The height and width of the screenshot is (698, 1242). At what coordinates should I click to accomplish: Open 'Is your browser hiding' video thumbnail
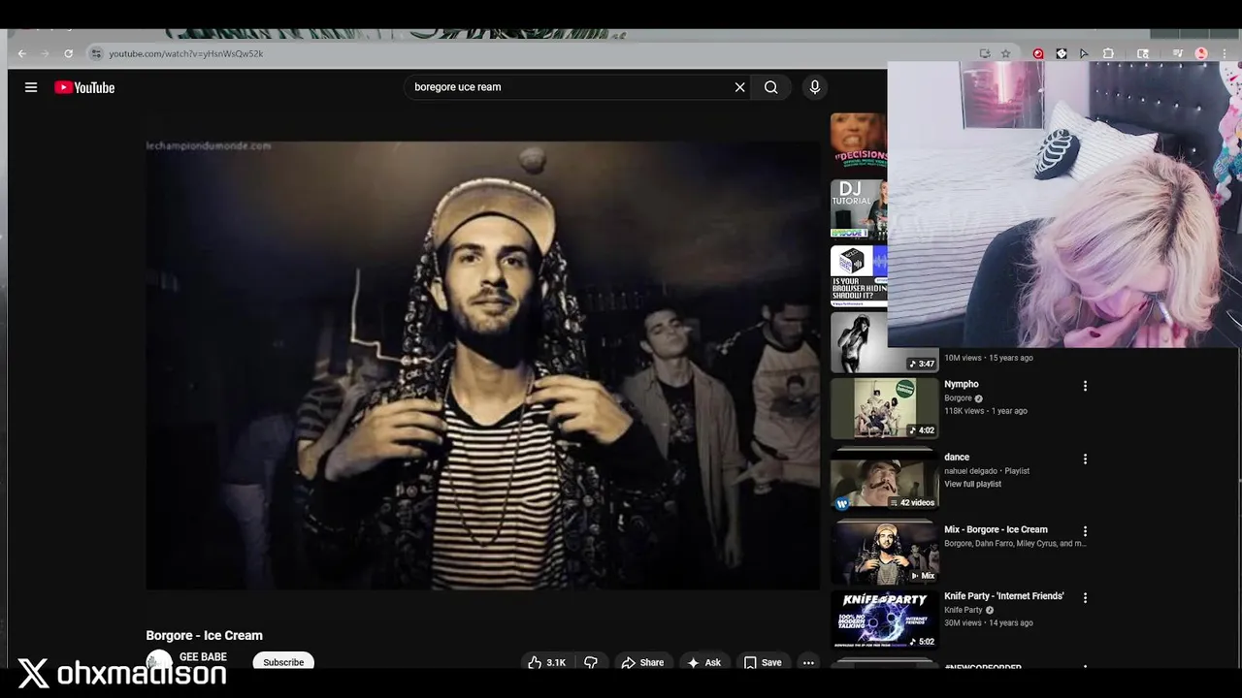(x=859, y=276)
